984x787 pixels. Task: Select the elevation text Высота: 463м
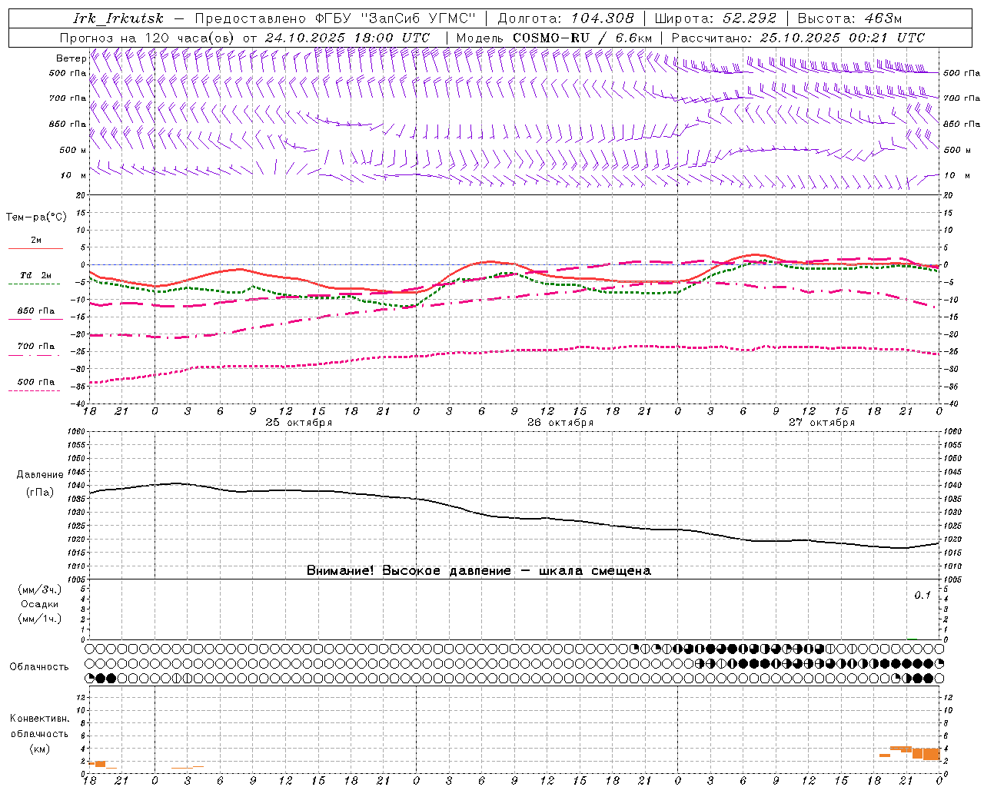click(849, 18)
